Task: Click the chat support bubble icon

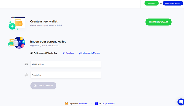Action: point(181,102)
